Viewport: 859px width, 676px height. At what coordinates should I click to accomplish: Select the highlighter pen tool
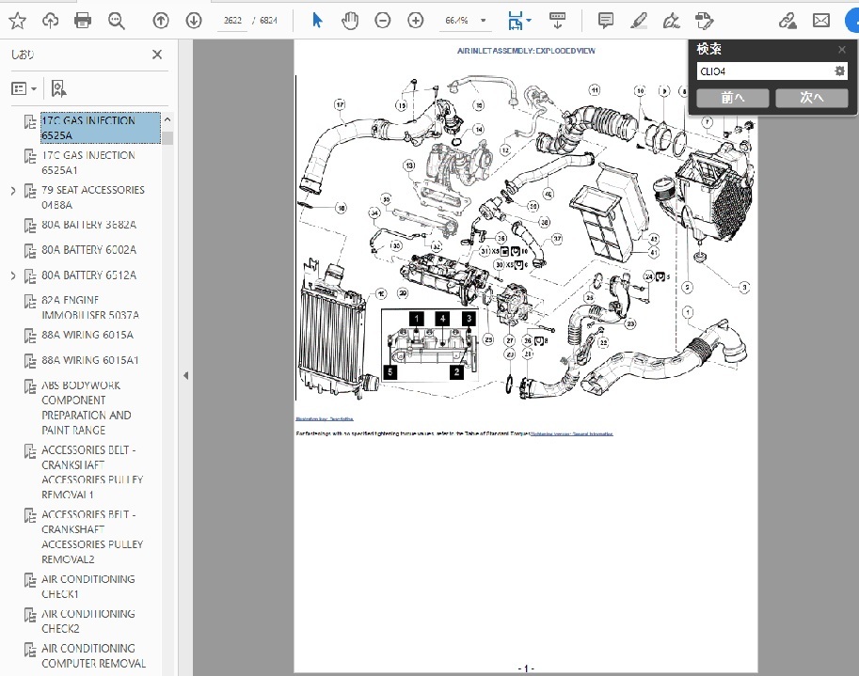coord(639,21)
